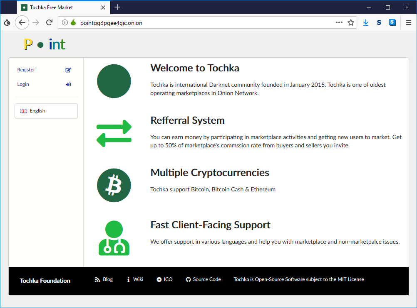
Task: Click the UK flag icon beside English
Action: pyautogui.click(x=24, y=111)
